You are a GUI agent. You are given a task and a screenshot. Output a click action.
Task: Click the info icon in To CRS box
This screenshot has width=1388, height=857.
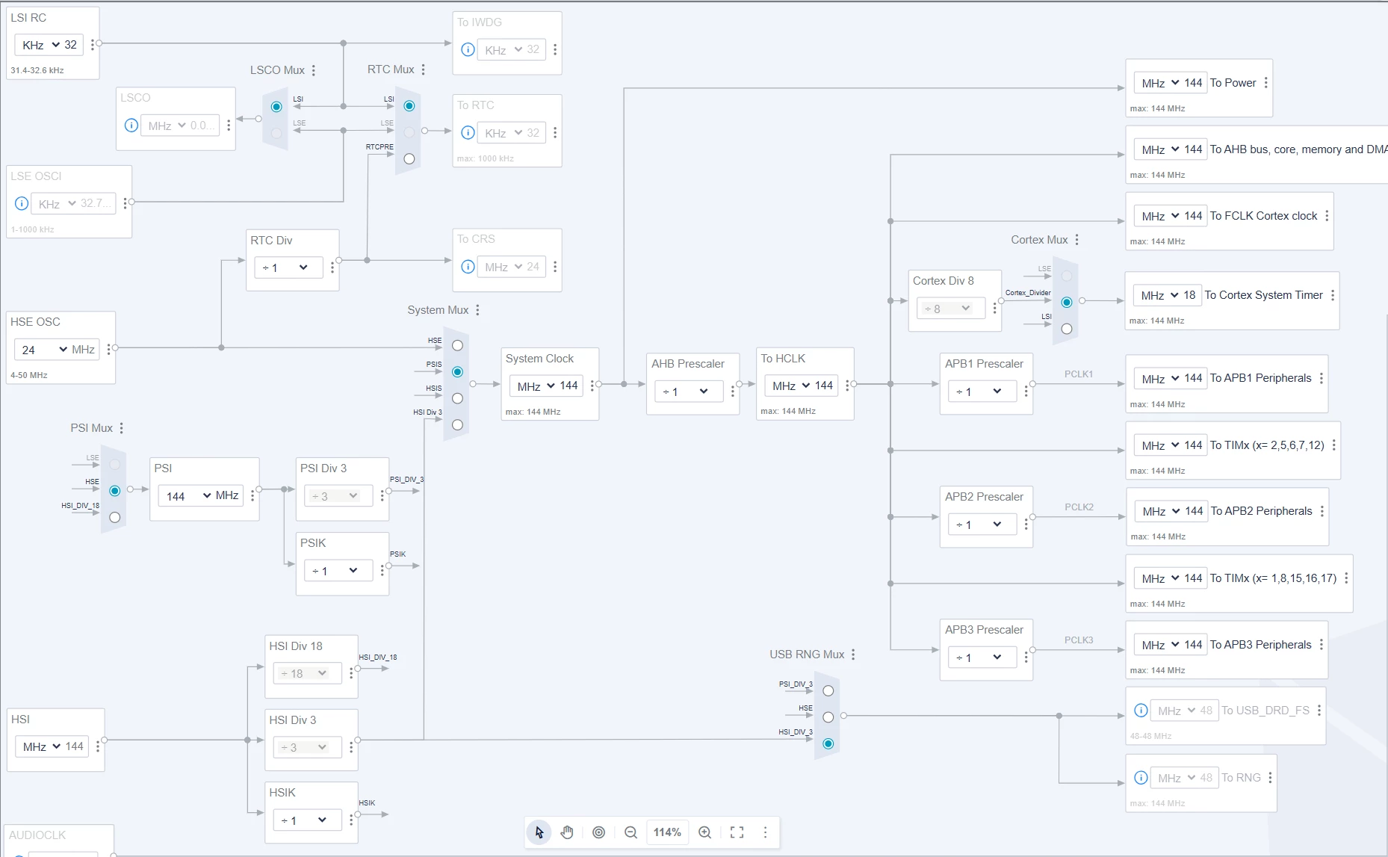[468, 267]
